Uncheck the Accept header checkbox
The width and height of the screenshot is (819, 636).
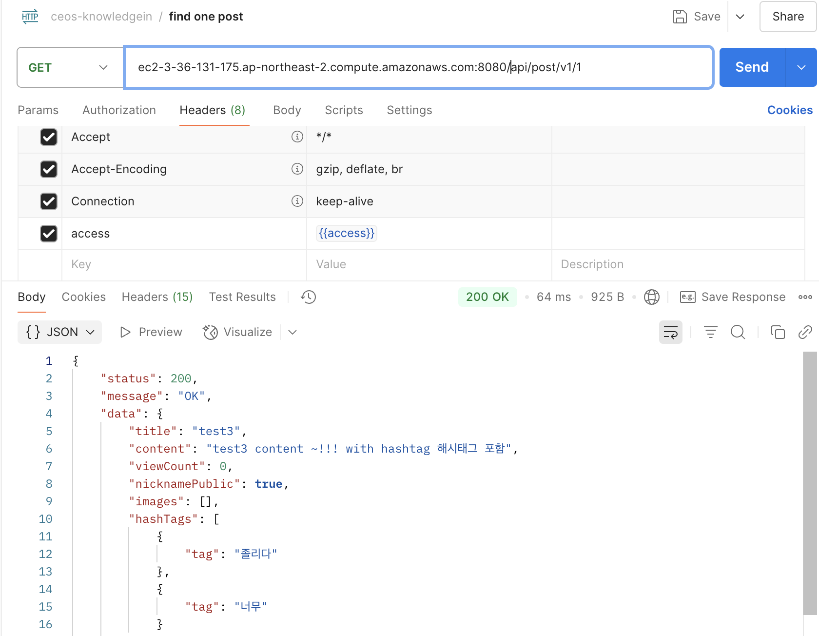click(49, 137)
